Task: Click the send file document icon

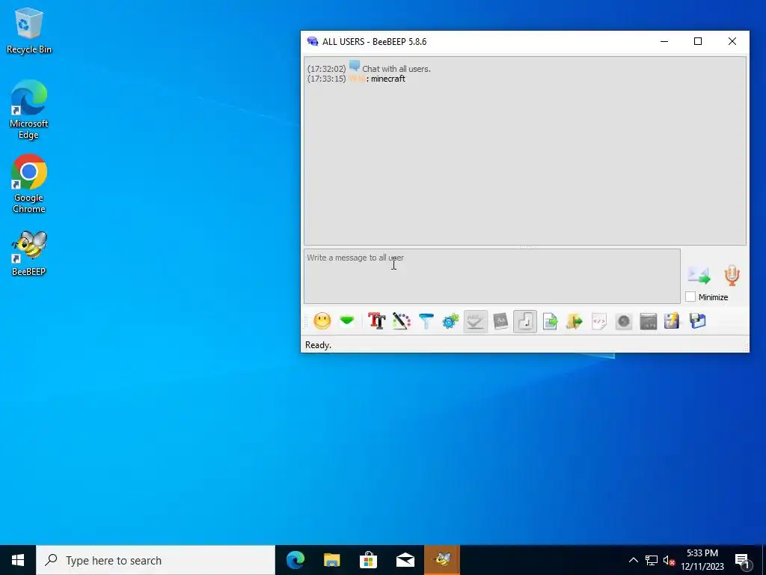Action: pyautogui.click(x=550, y=321)
